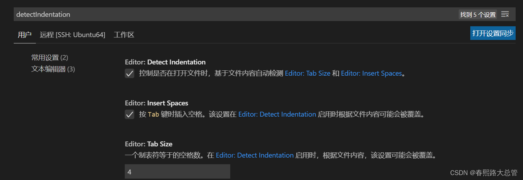Select the Editor: Tab Size setting title

click(149, 144)
